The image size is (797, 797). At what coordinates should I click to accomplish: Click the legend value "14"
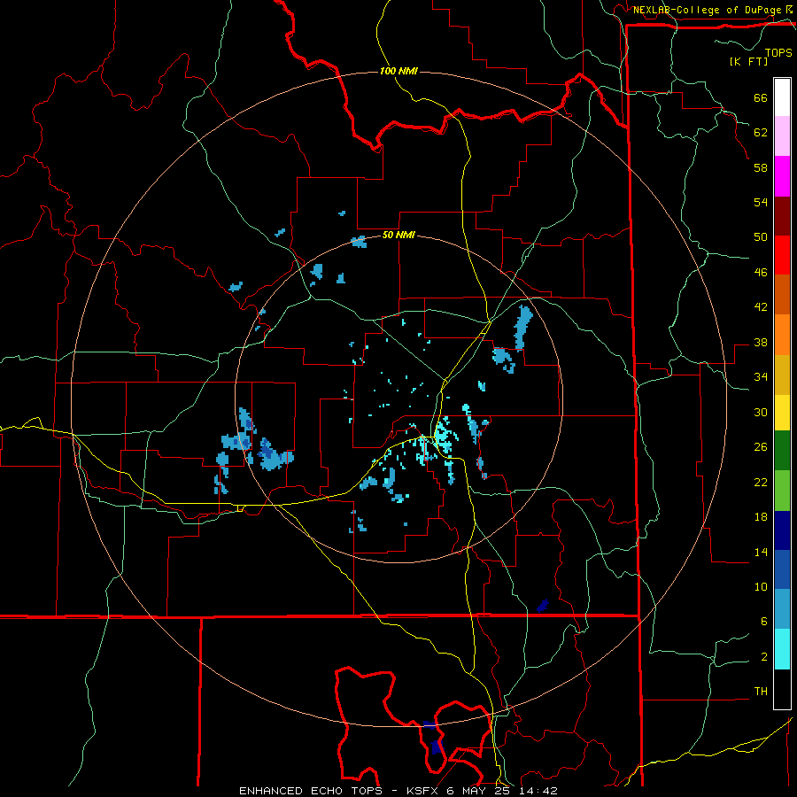point(761,552)
